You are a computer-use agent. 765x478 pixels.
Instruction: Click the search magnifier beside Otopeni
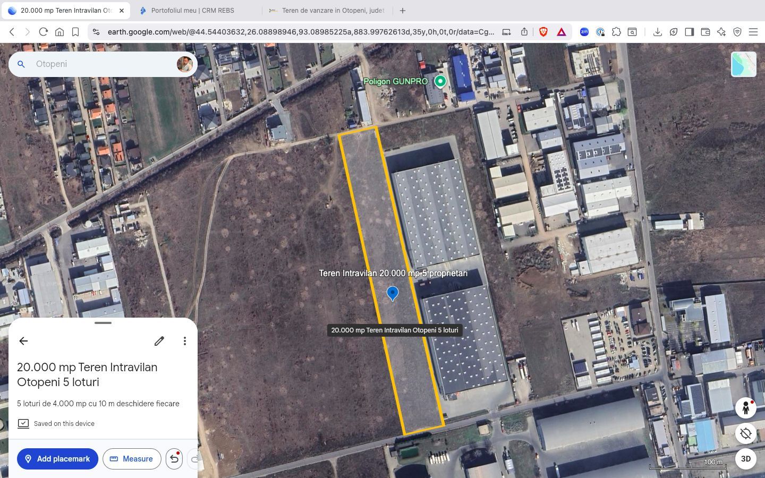click(21, 64)
